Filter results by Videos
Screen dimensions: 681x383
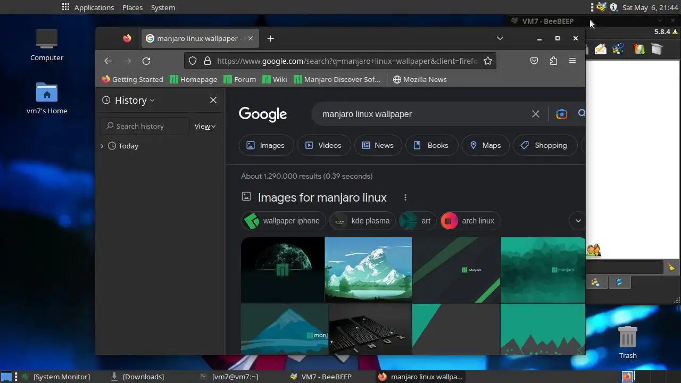point(323,145)
